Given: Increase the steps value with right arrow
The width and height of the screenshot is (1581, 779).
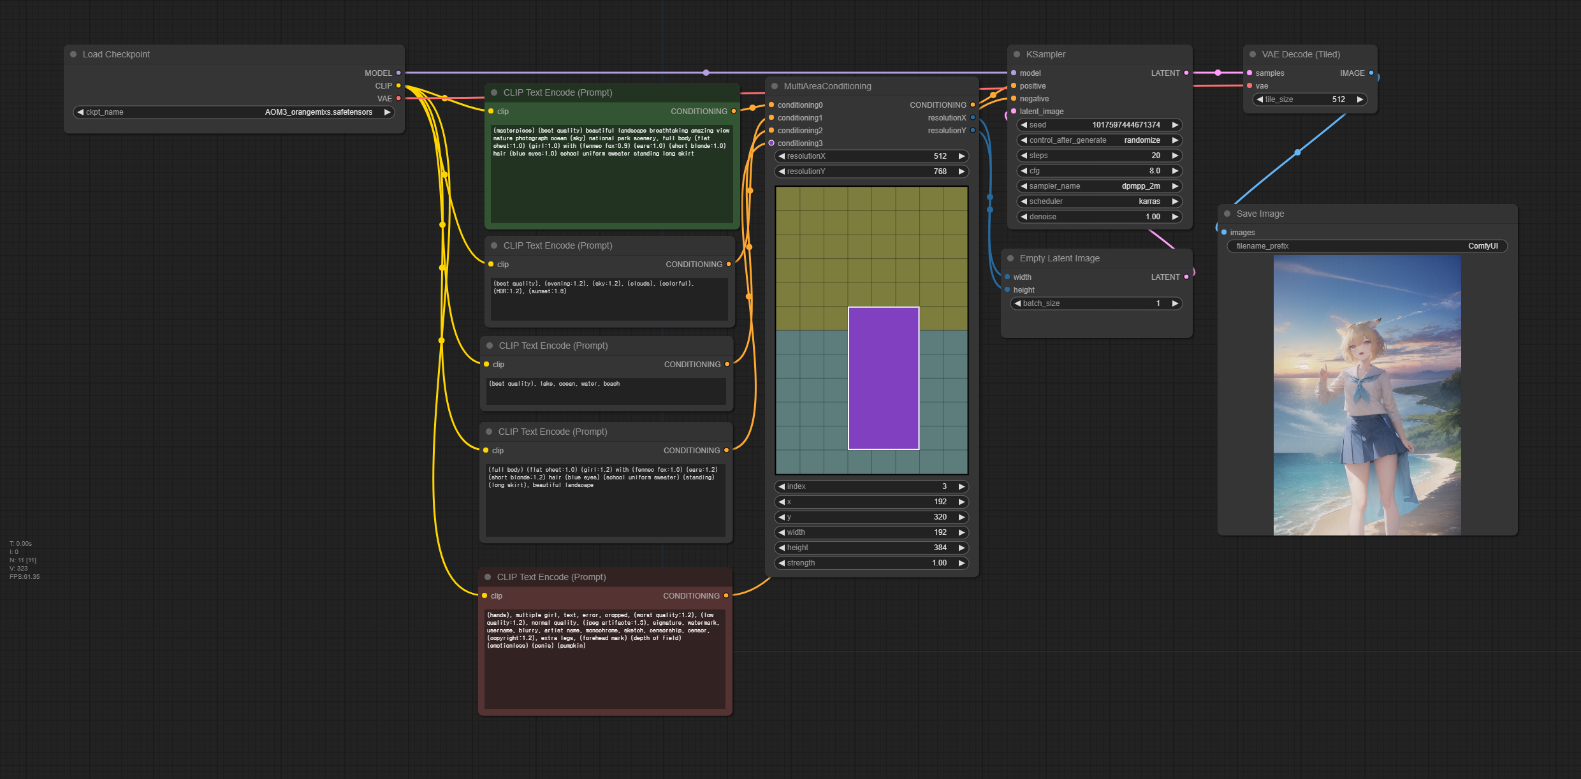Looking at the screenshot, I should 1175,156.
